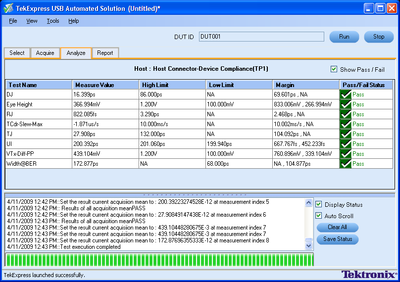Click the pass checkmark icon for DJ row
Image resolution: width=400 pixels, height=282 pixels.
(346, 94)
